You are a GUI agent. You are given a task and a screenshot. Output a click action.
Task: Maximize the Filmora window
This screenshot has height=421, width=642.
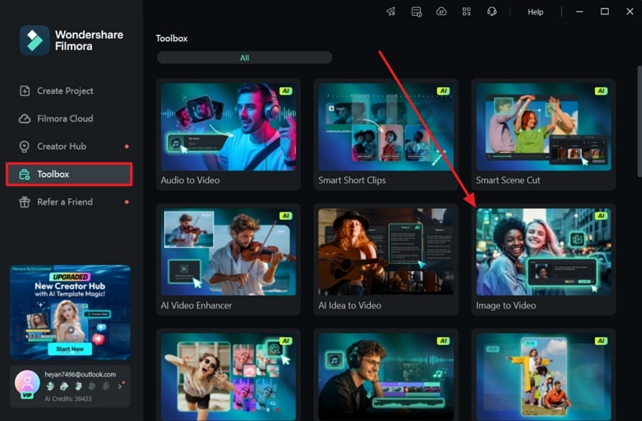click(605, 11)
